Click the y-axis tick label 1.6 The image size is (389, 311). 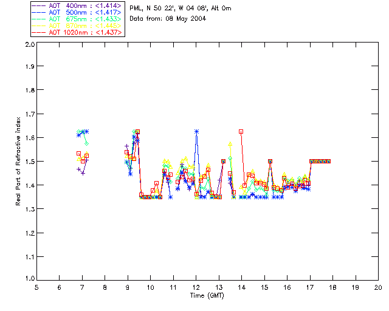[30, 138]
